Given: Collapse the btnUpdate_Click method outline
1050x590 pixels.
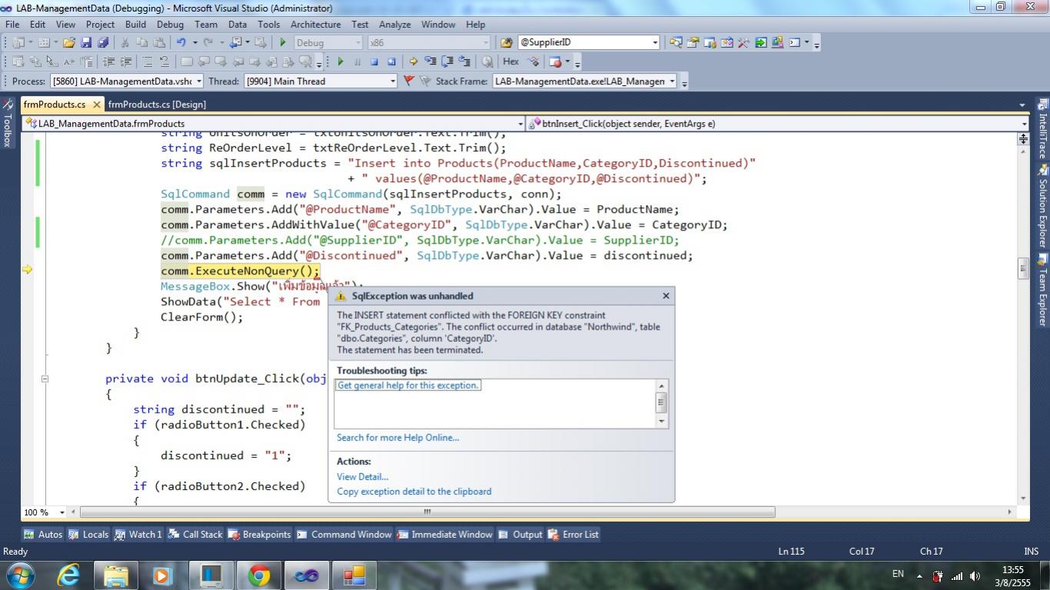Looking at the screenshot, I should coord(45,378).
